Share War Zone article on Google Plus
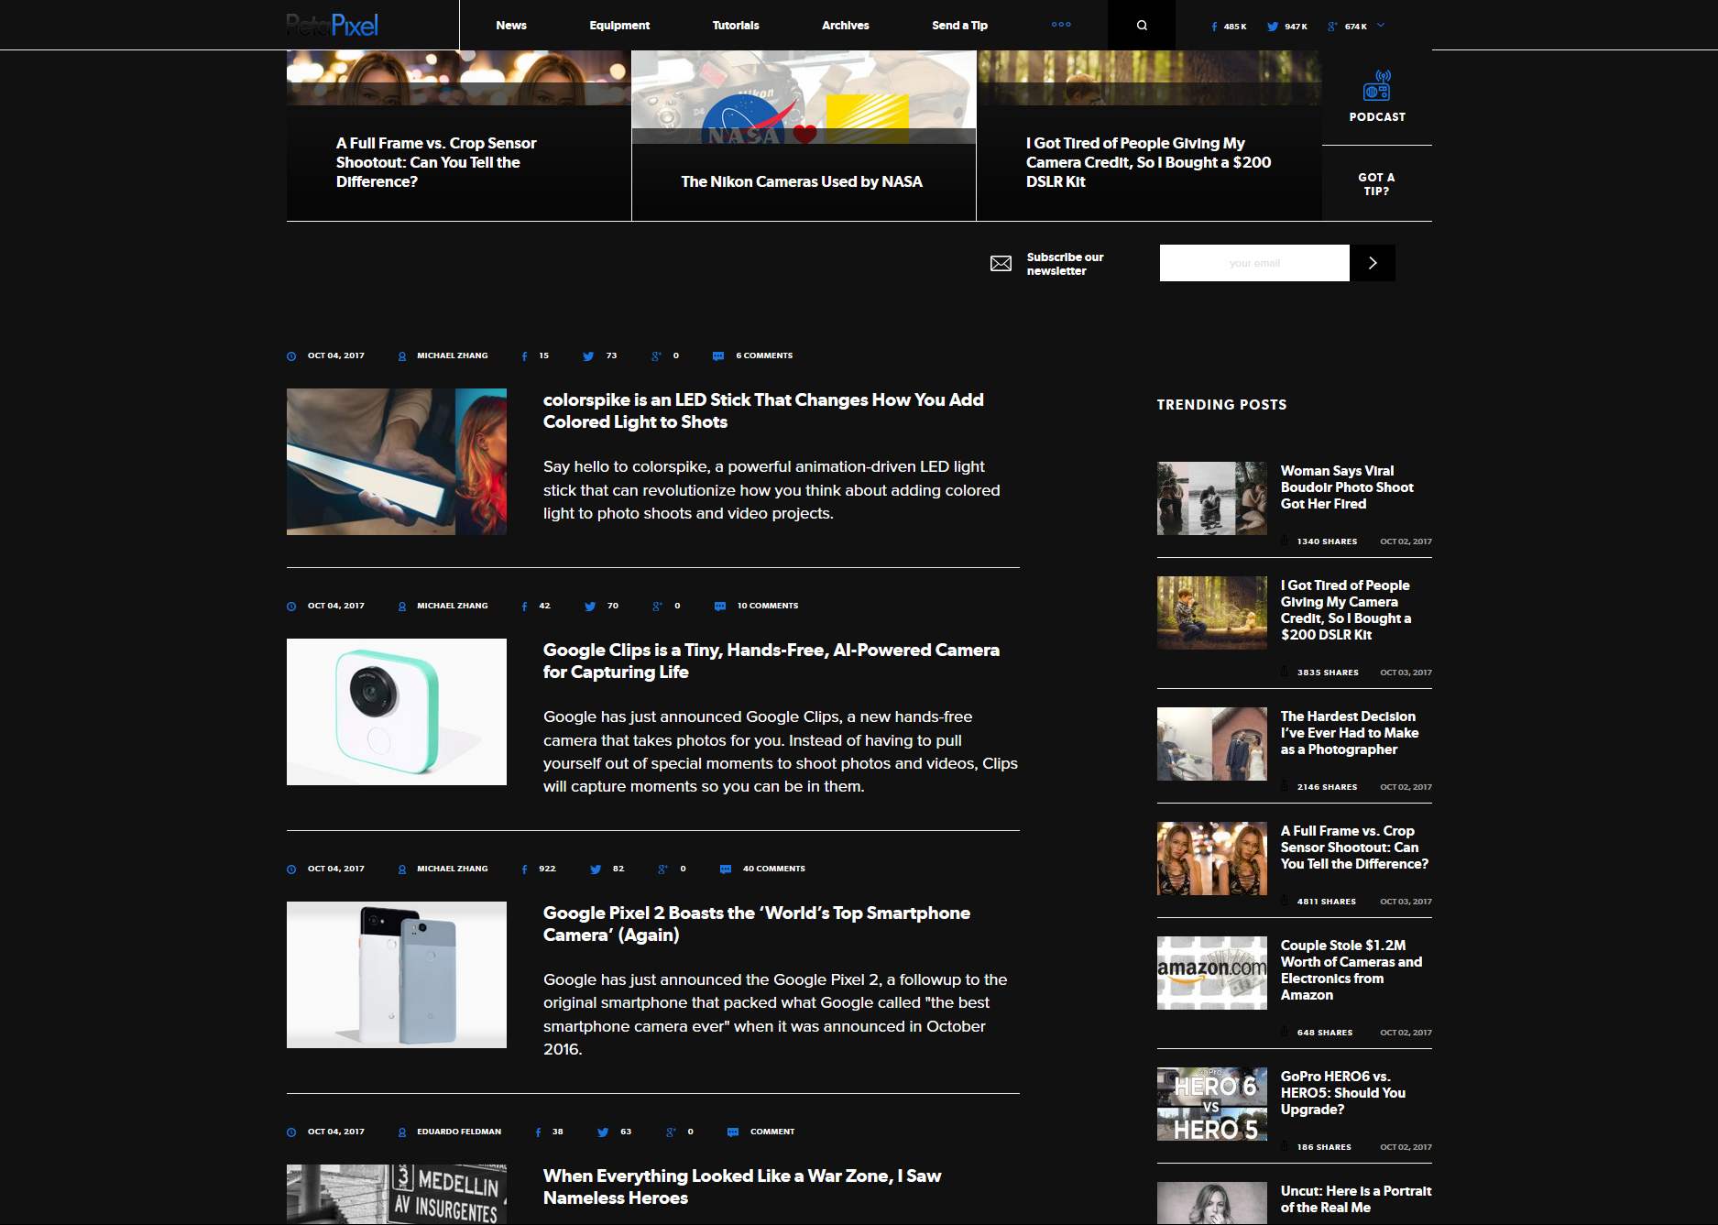Image resolution: width=1718 pixels, height=1225 pixels. (671, 1132)
